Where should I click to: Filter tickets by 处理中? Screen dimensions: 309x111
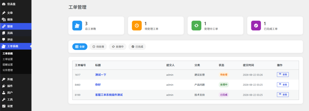118,47
